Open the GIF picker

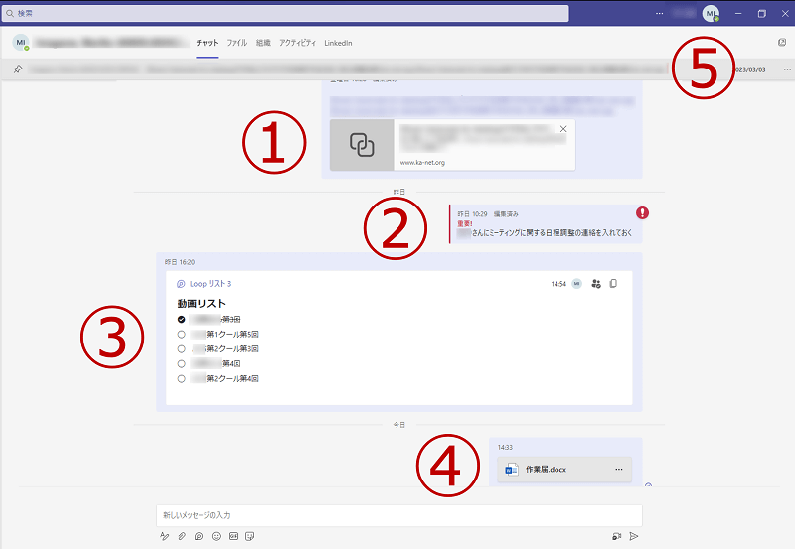point(233,536)
